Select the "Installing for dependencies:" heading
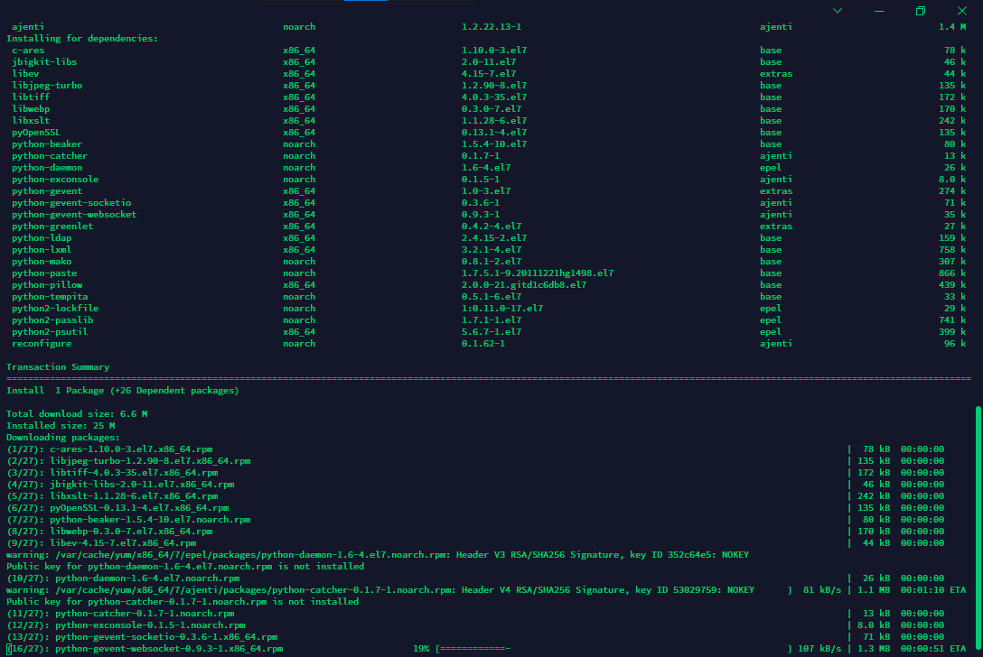 82,39
